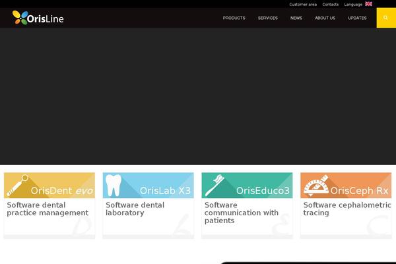Image resolution: width=396 pixels, height=264 pixels.
Task: Expand the Language selector
Action: 353,5
